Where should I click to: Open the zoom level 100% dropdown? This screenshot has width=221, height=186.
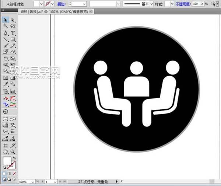pos(33,182)
